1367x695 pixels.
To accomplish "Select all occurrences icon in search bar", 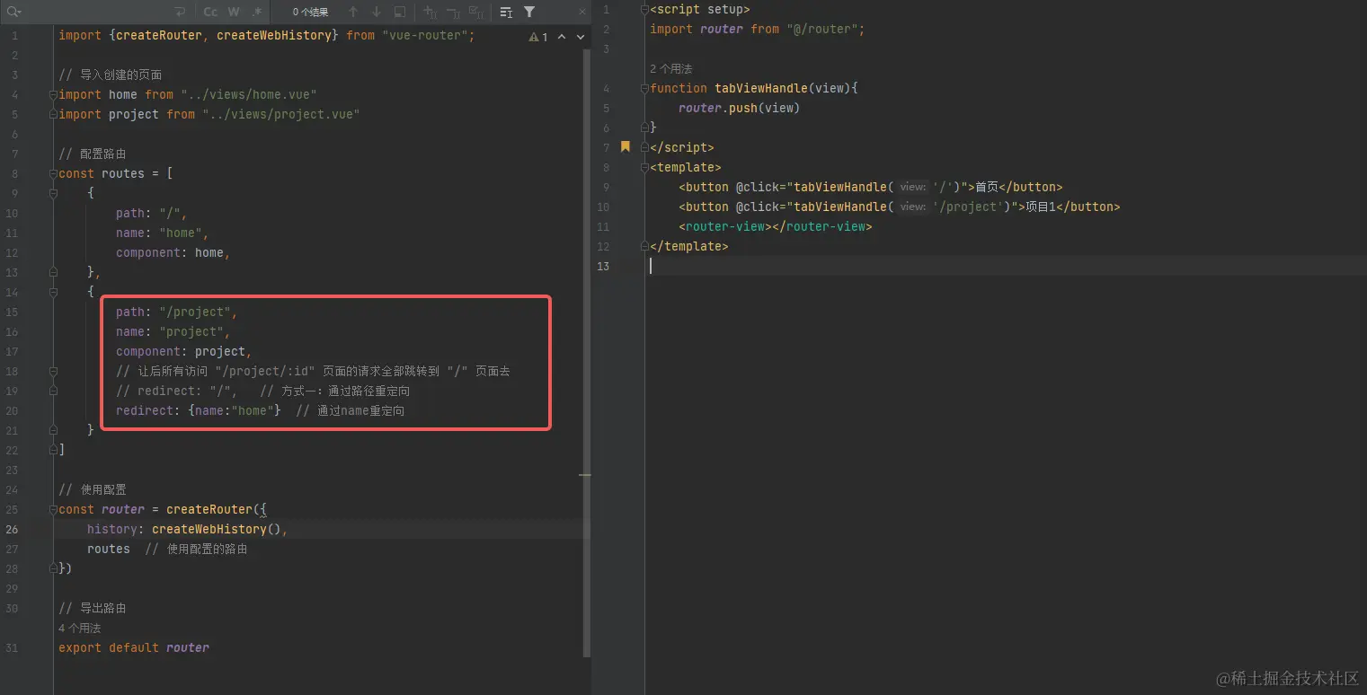I will pos(476,13).
